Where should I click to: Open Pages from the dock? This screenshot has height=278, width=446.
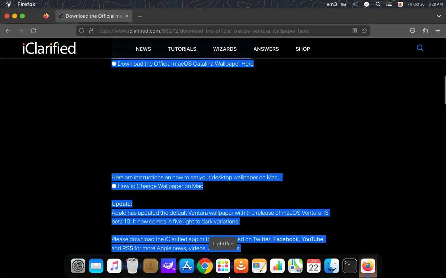pos(259,266)
